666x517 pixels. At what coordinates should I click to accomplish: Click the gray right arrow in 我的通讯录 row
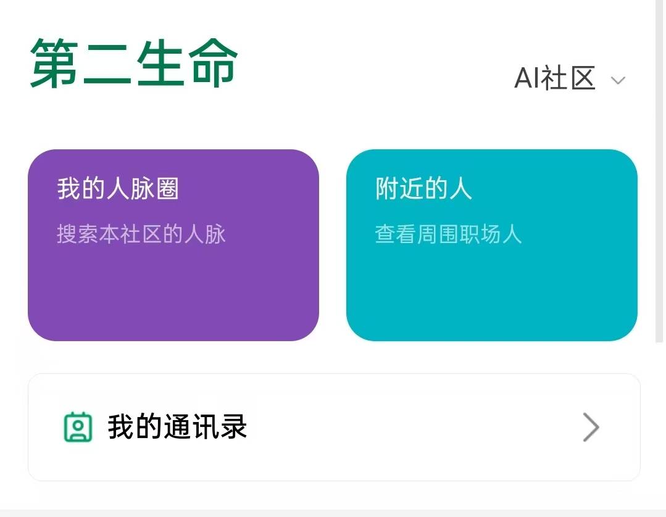tap(591, 427)
